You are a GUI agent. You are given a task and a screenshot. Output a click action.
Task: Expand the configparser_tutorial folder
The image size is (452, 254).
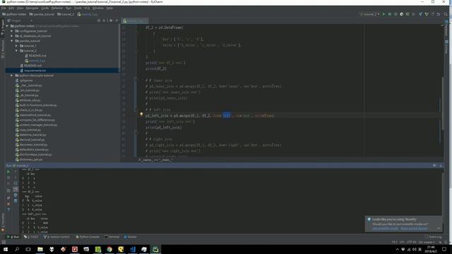pos(12,31)
